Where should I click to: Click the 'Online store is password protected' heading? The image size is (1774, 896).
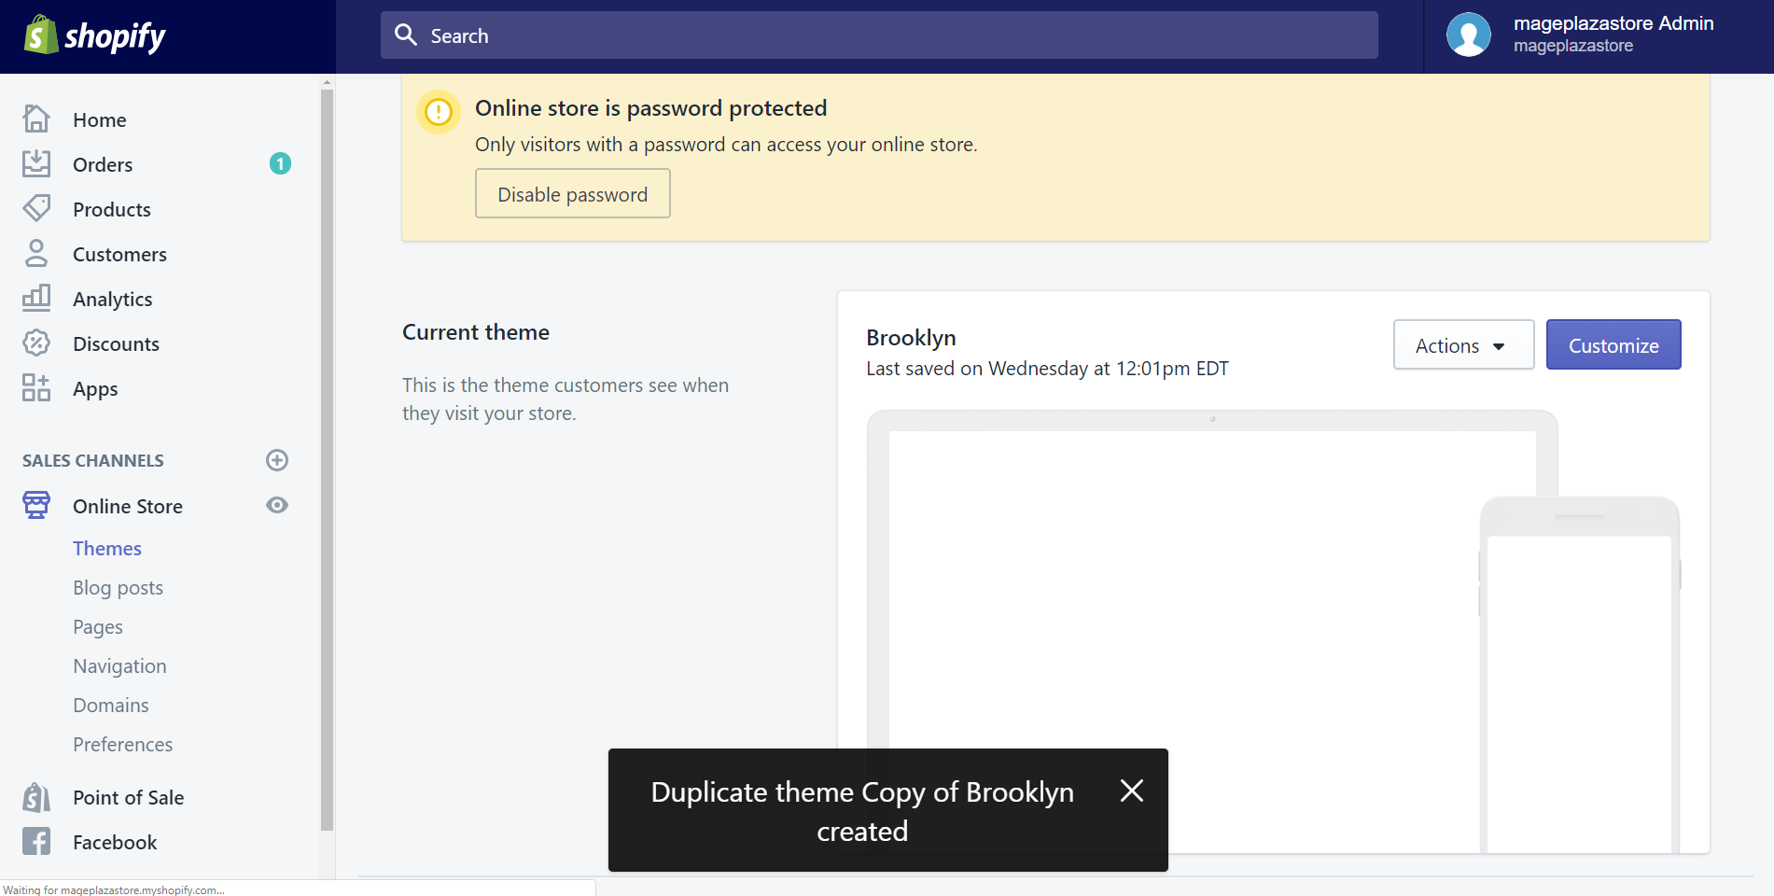651,108
